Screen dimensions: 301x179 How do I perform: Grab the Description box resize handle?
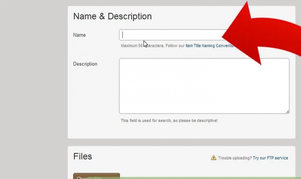tap(287, 111)
